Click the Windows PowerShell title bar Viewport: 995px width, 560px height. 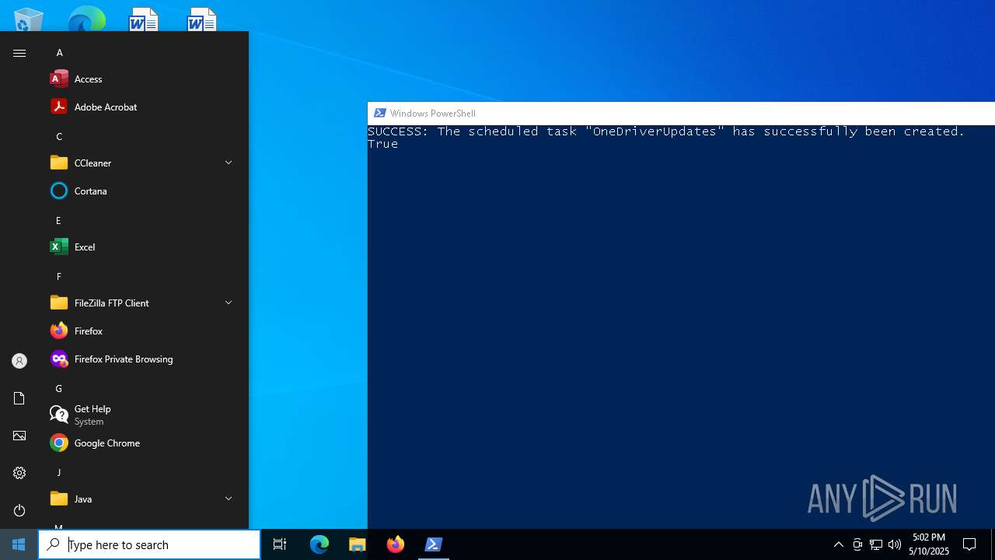click(x=681, y=113)
